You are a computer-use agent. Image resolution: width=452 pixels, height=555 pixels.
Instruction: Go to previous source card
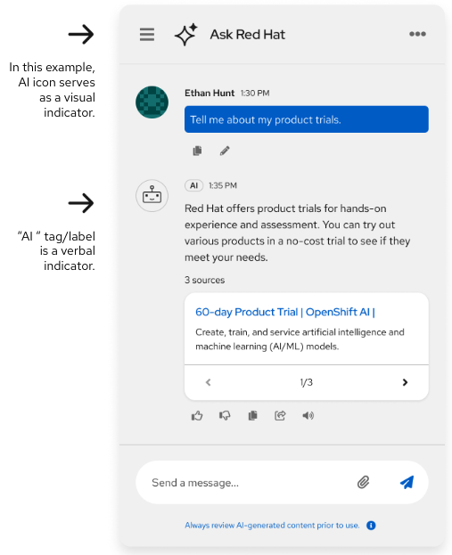tap(209, 382)
